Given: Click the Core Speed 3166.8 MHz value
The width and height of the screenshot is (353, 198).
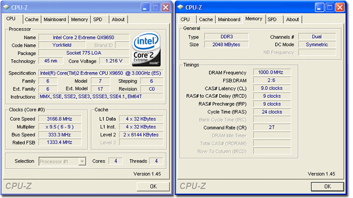Looking at the screenshot, I should pos(60,119).
